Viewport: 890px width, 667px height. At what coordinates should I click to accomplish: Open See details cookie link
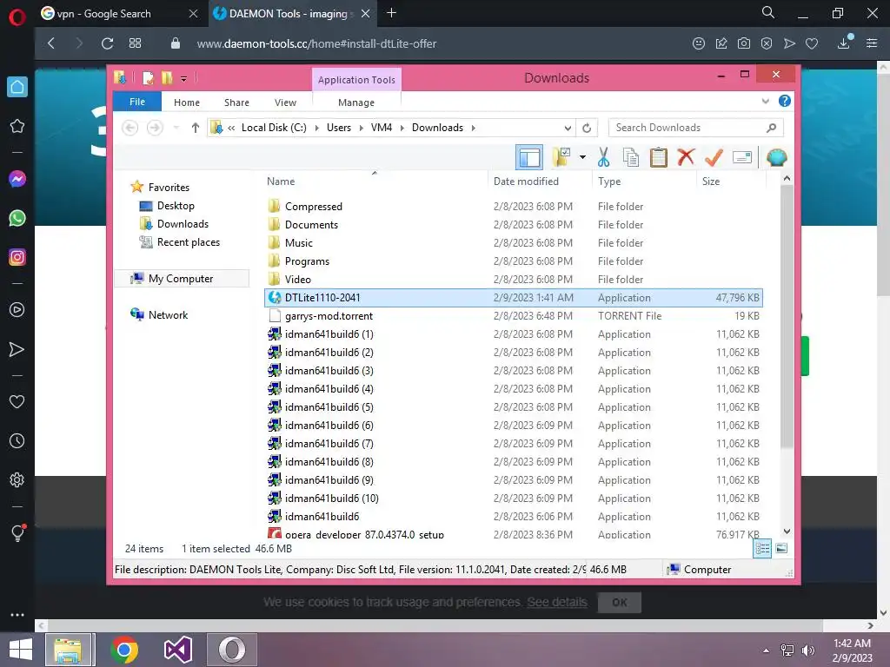[557, 603]
